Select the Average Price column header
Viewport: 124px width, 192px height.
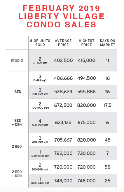(63, 43)
